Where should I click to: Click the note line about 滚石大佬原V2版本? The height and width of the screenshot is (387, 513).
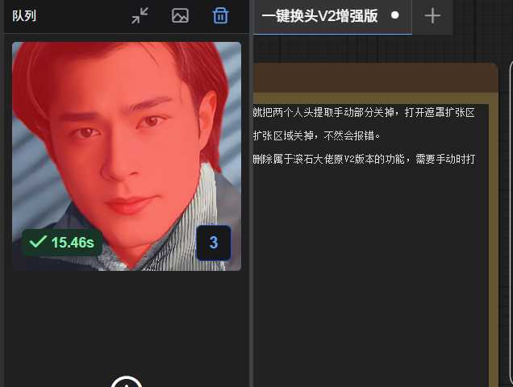[x=364, y=159]
